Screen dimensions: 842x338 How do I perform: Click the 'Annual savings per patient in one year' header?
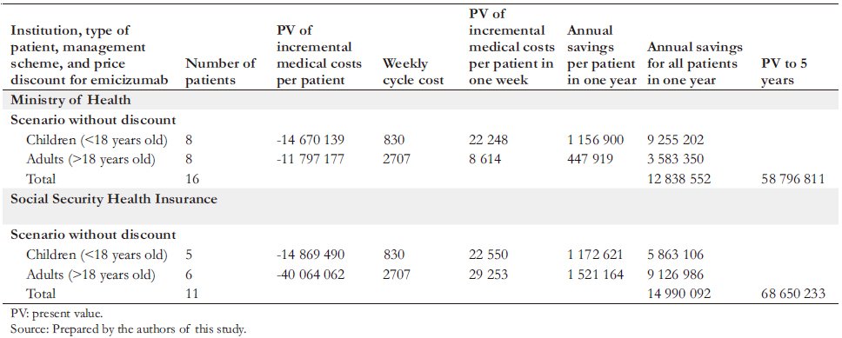[x=601, y=56]
